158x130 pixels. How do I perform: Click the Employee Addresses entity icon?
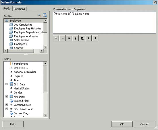[11, 36]
